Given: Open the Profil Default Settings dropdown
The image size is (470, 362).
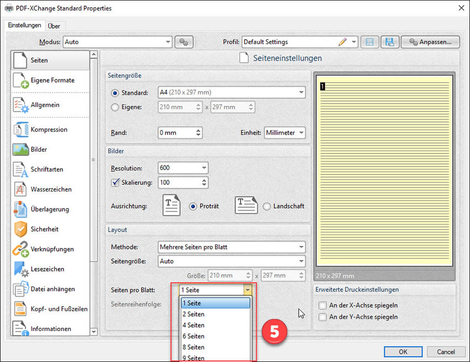Looking at the screenshot, I should pos(354,42).
